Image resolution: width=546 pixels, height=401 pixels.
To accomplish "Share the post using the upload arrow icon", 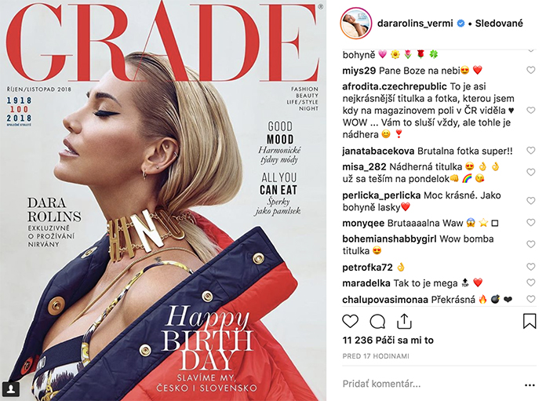I will (x=404, y=321).
